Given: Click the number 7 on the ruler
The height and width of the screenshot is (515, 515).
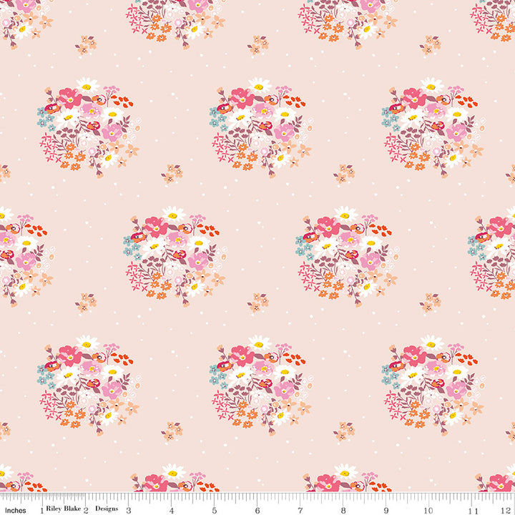Looking at the screenshot, I should pyautogui.click(x=300, y=510).
